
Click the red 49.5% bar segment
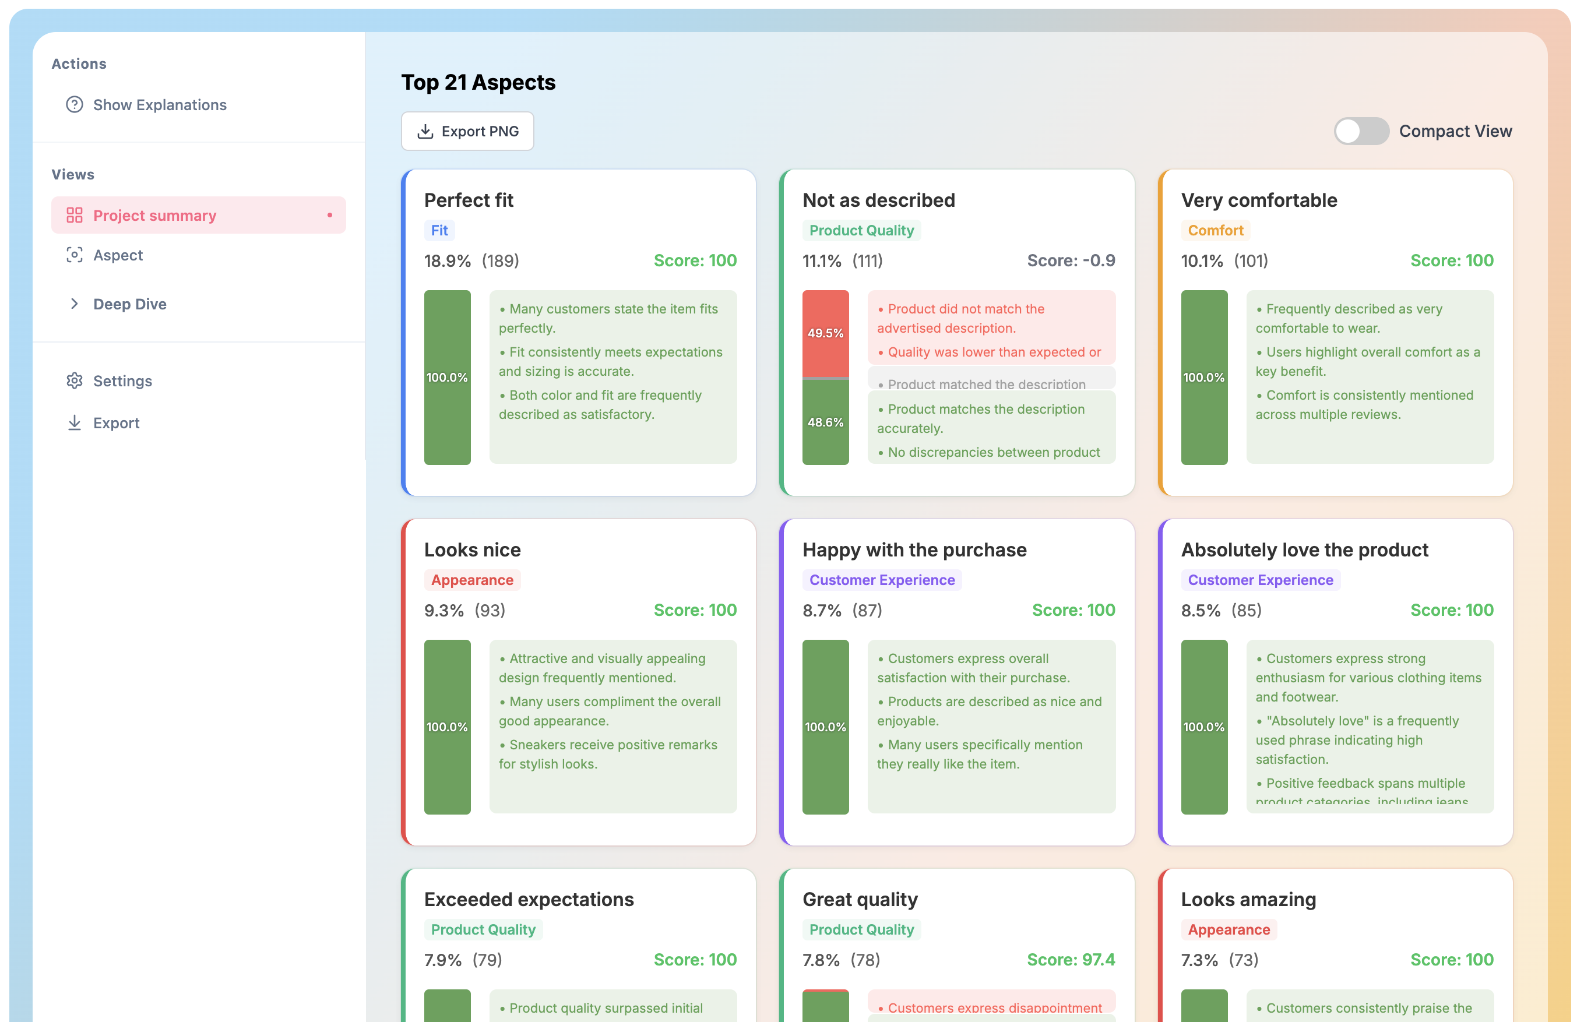825,333
